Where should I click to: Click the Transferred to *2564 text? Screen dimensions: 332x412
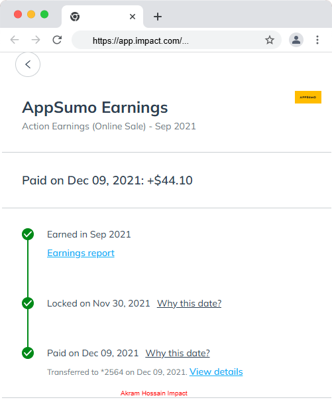click(117, 372)
